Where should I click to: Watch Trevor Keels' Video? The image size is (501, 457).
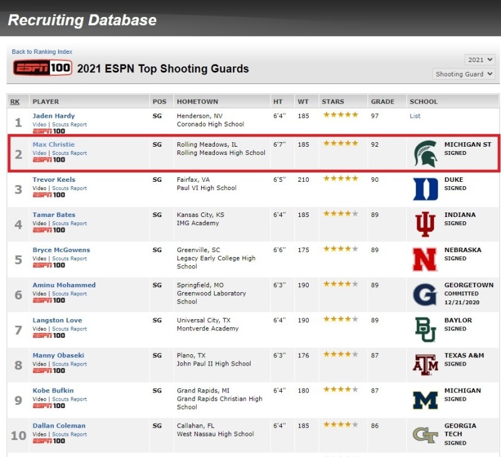click(39, 188)
